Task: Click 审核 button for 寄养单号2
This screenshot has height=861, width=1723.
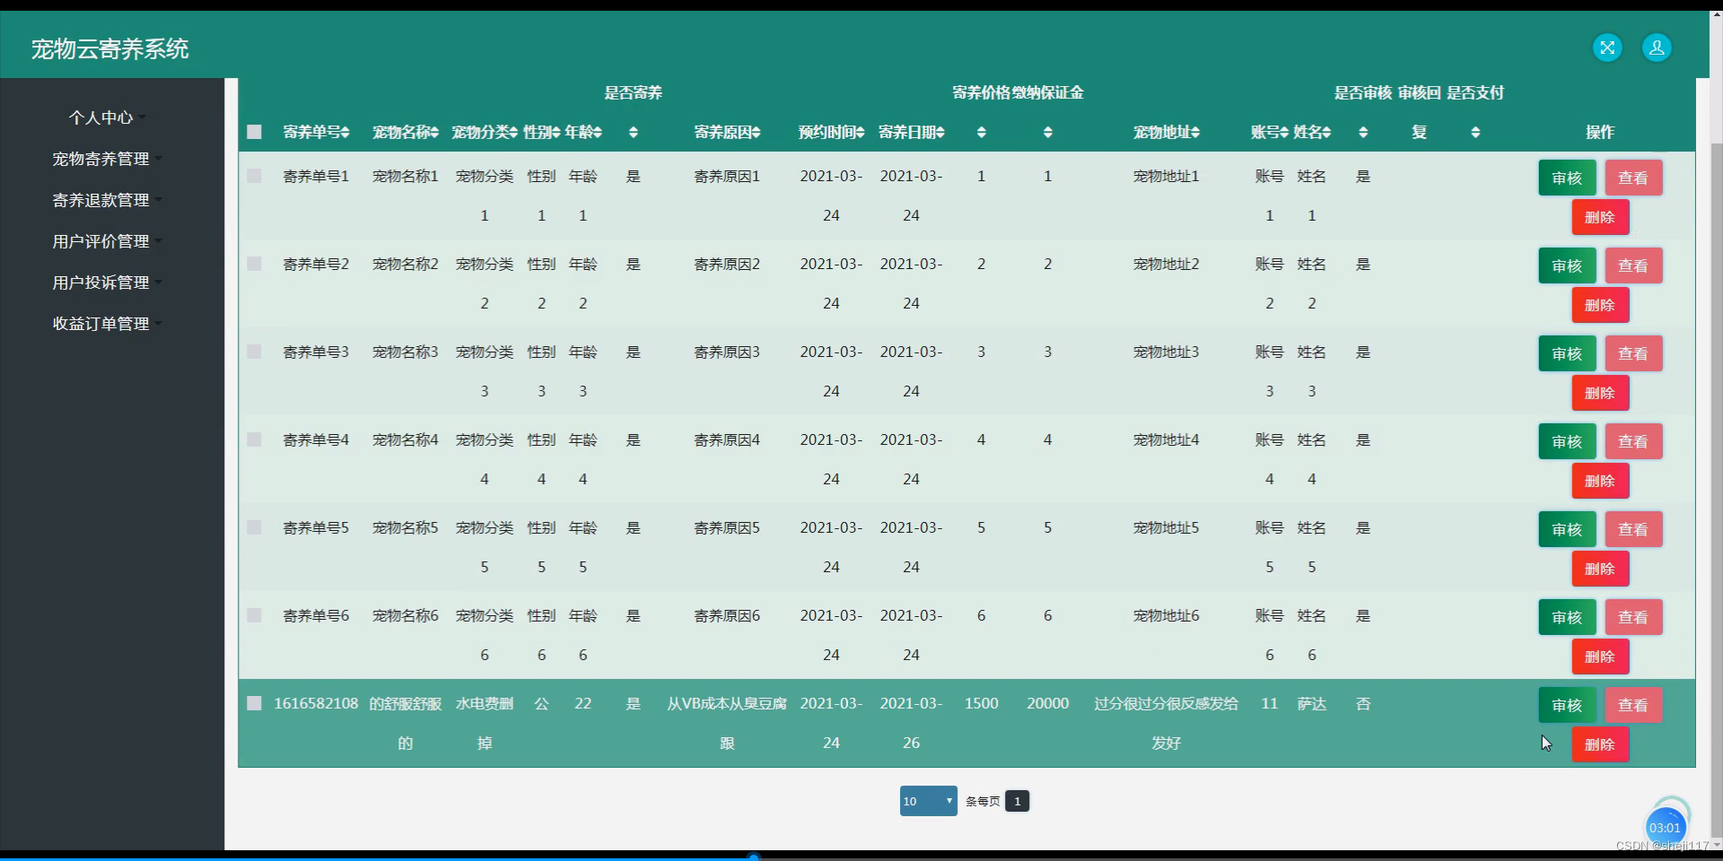Action: [1567, 265]
